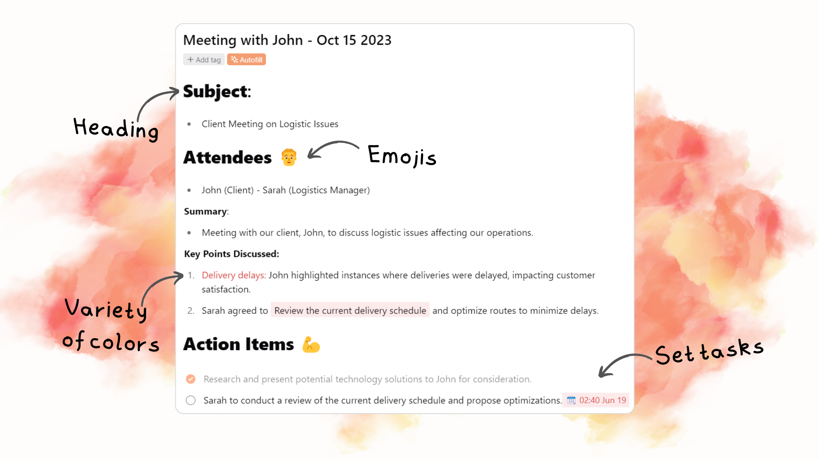Click the highlighted Review delivery schedule link
The height and width of the screenshot is (460, 819).
[350, 310]
